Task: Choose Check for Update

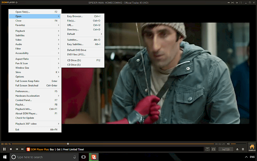Action: pyautogui.click(x=35, y=118)
